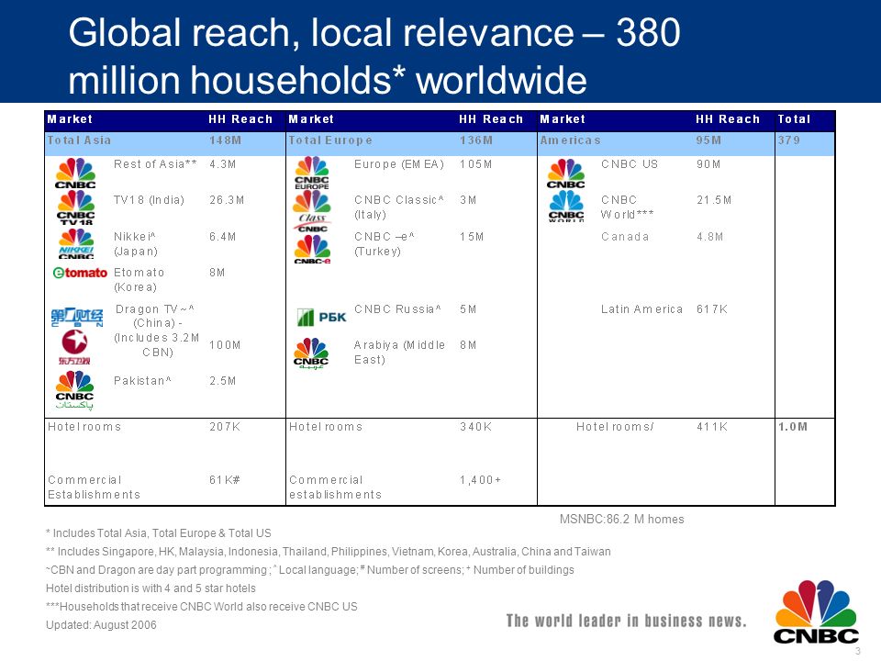Click the 'Total Asia' row label

(x=79, y=140)
